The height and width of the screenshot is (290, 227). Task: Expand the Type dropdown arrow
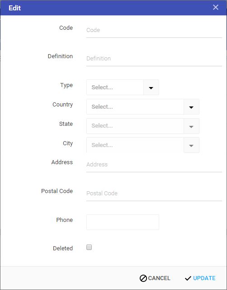(x=151, y=87)
